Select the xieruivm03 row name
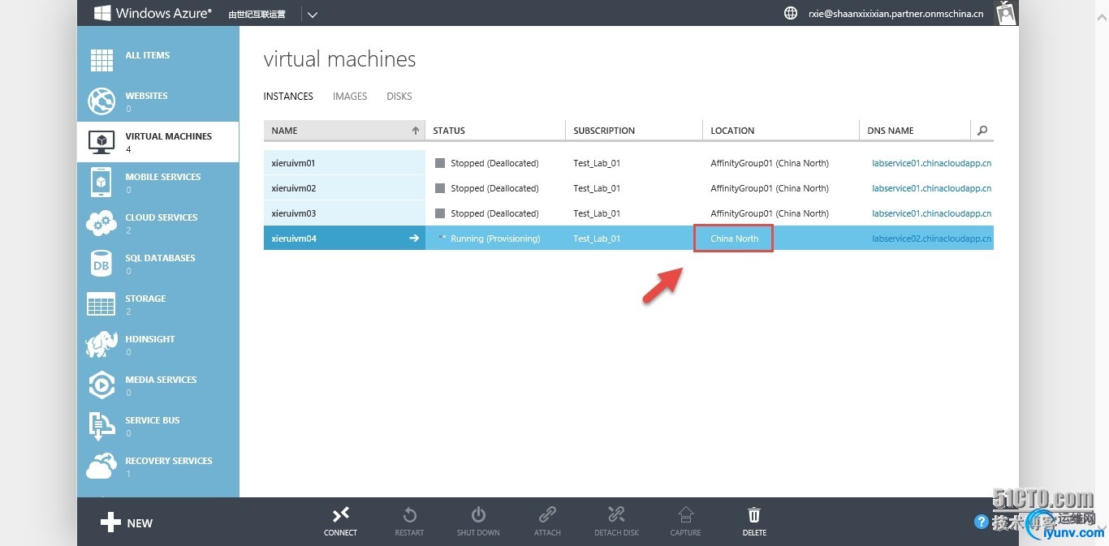Screen dimensions: 1109x546 pos(294,213)
